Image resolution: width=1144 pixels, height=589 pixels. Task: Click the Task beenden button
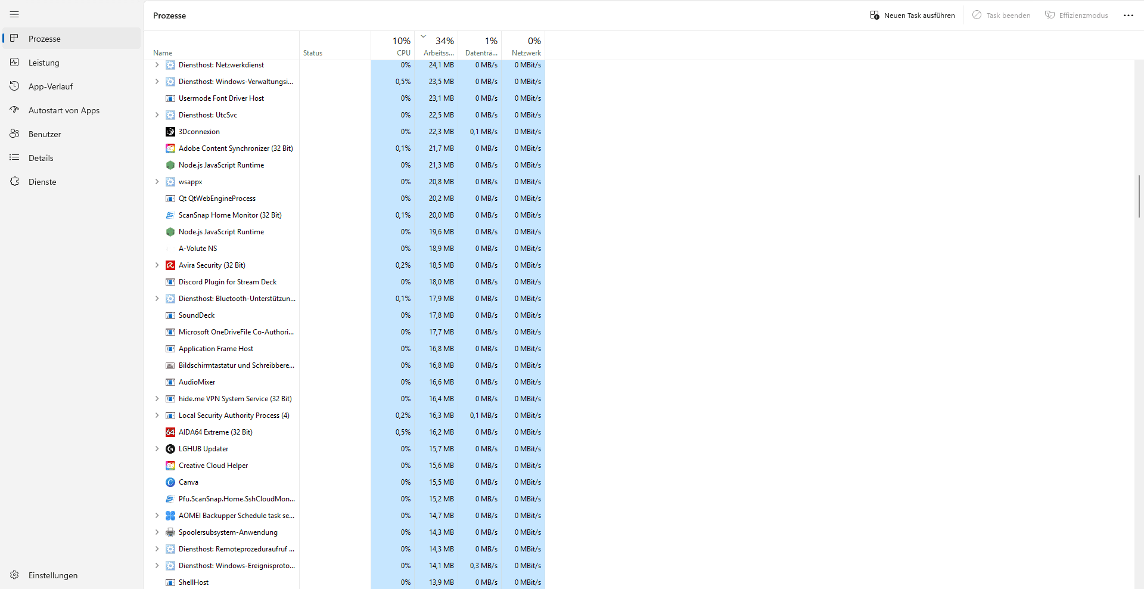(1002, 15)
